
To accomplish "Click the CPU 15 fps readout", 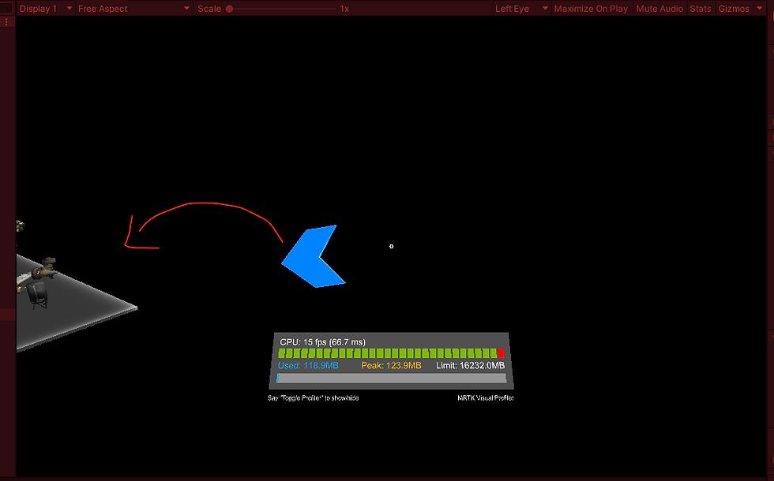I will (322, 341).
